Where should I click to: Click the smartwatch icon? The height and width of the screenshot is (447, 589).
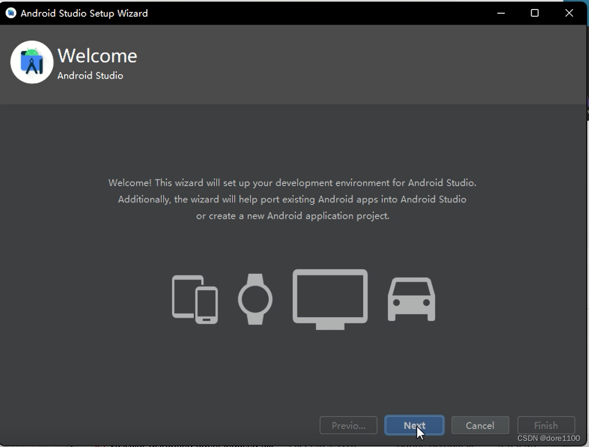point(255,299)
